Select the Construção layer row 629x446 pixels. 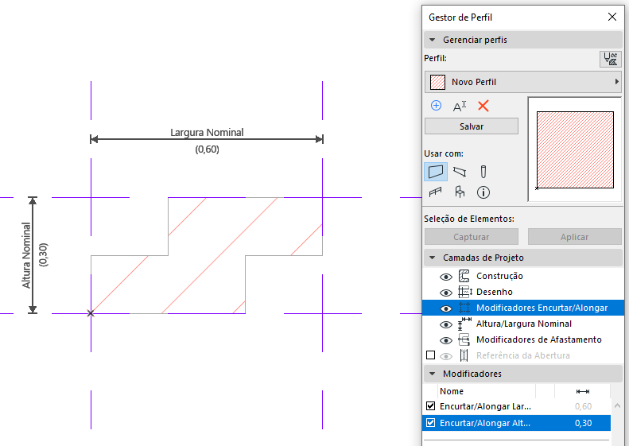(x=523, y=276)
